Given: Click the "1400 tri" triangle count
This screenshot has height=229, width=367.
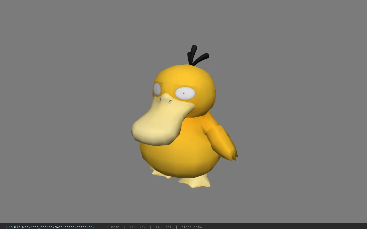Looking at the screenshot, I should point(163,227).
